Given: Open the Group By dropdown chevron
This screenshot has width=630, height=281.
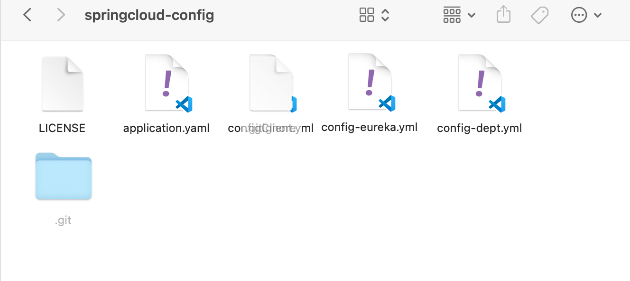Looking at the screenshot, I should coord(472,15).
